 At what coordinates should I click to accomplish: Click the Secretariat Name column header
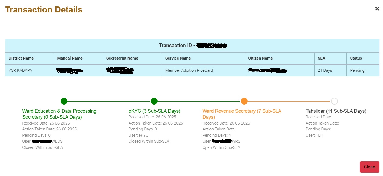122,58
